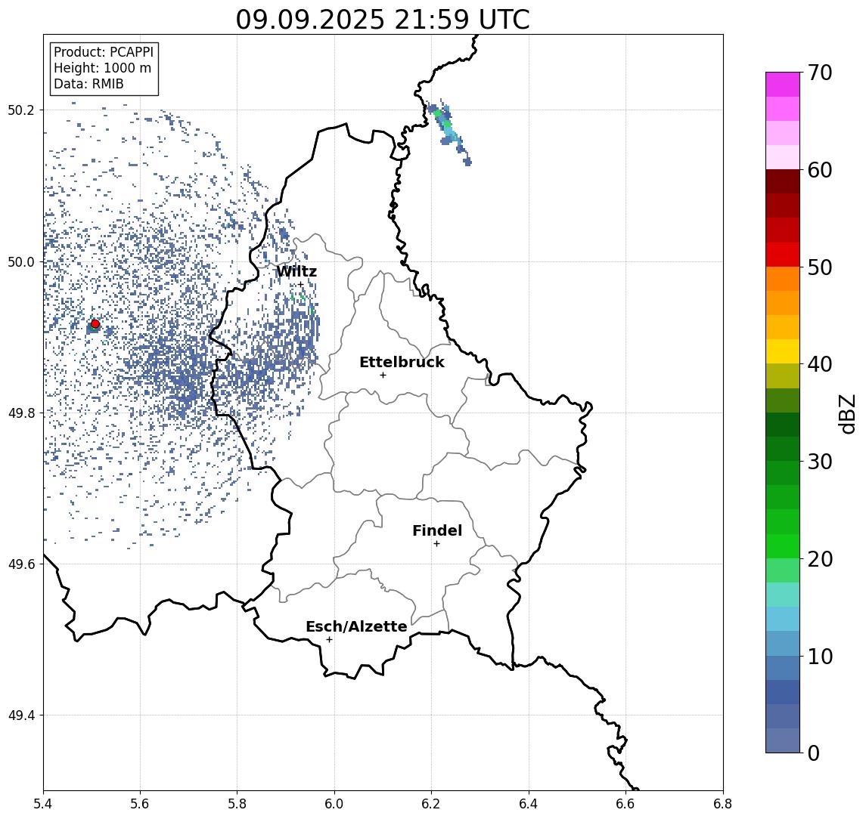Click the latitude axis label 49.8
The height and width of the screenshot is (819, 866).
click(x=21, y=413)
